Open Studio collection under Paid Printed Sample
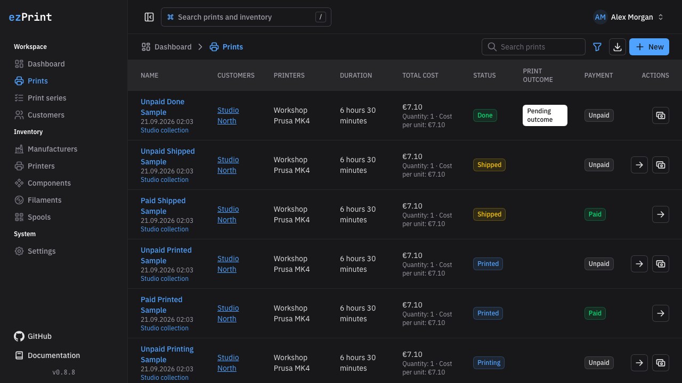Viewport: 682px width, 383px height. tap(165, 328)
